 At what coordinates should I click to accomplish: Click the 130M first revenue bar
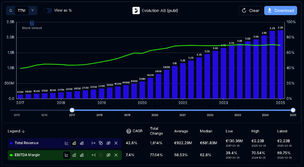click(20, 97)
